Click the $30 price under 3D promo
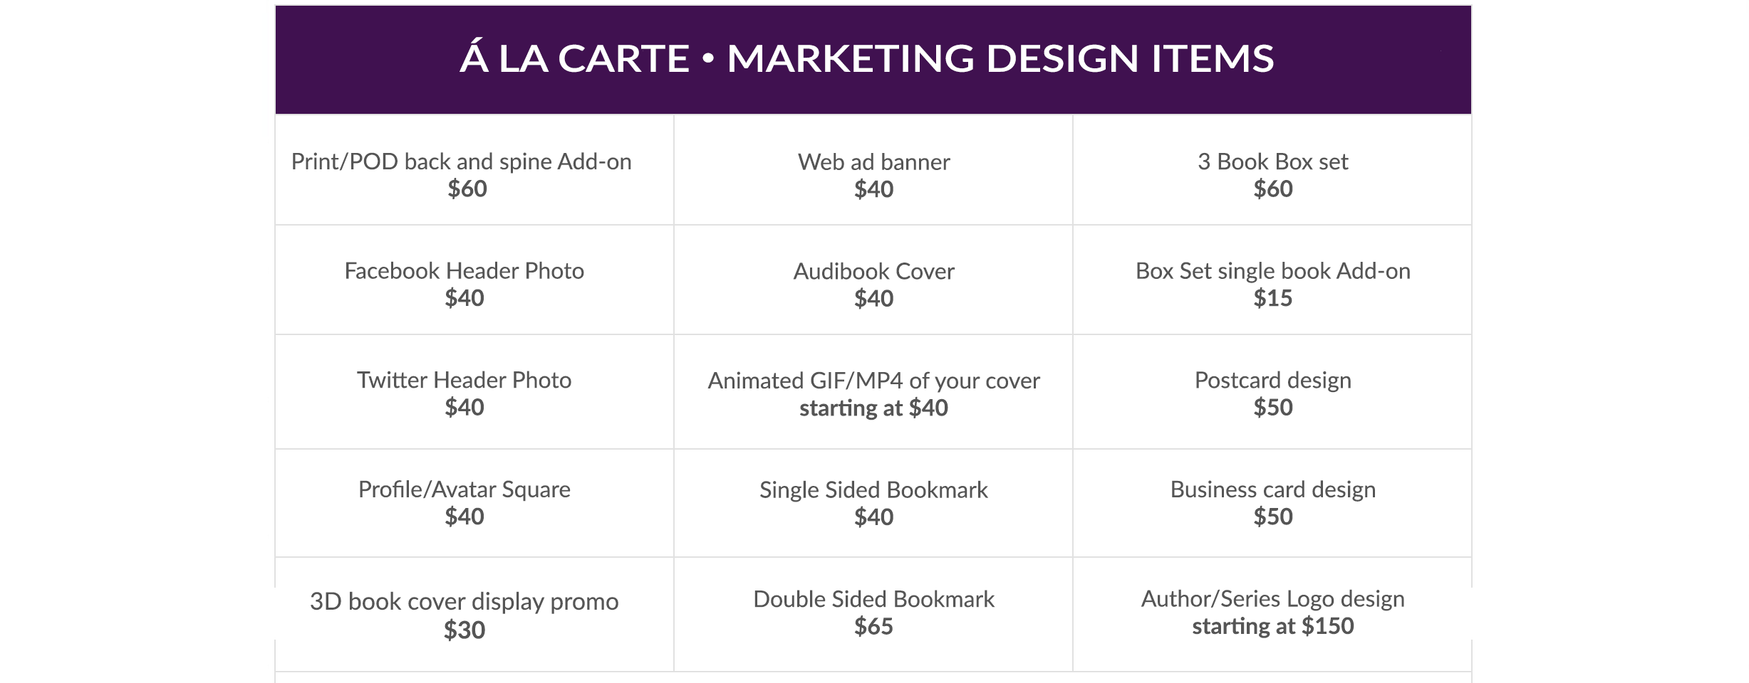 (465, 630)
